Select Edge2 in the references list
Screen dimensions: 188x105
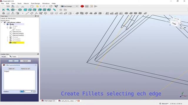7,71
